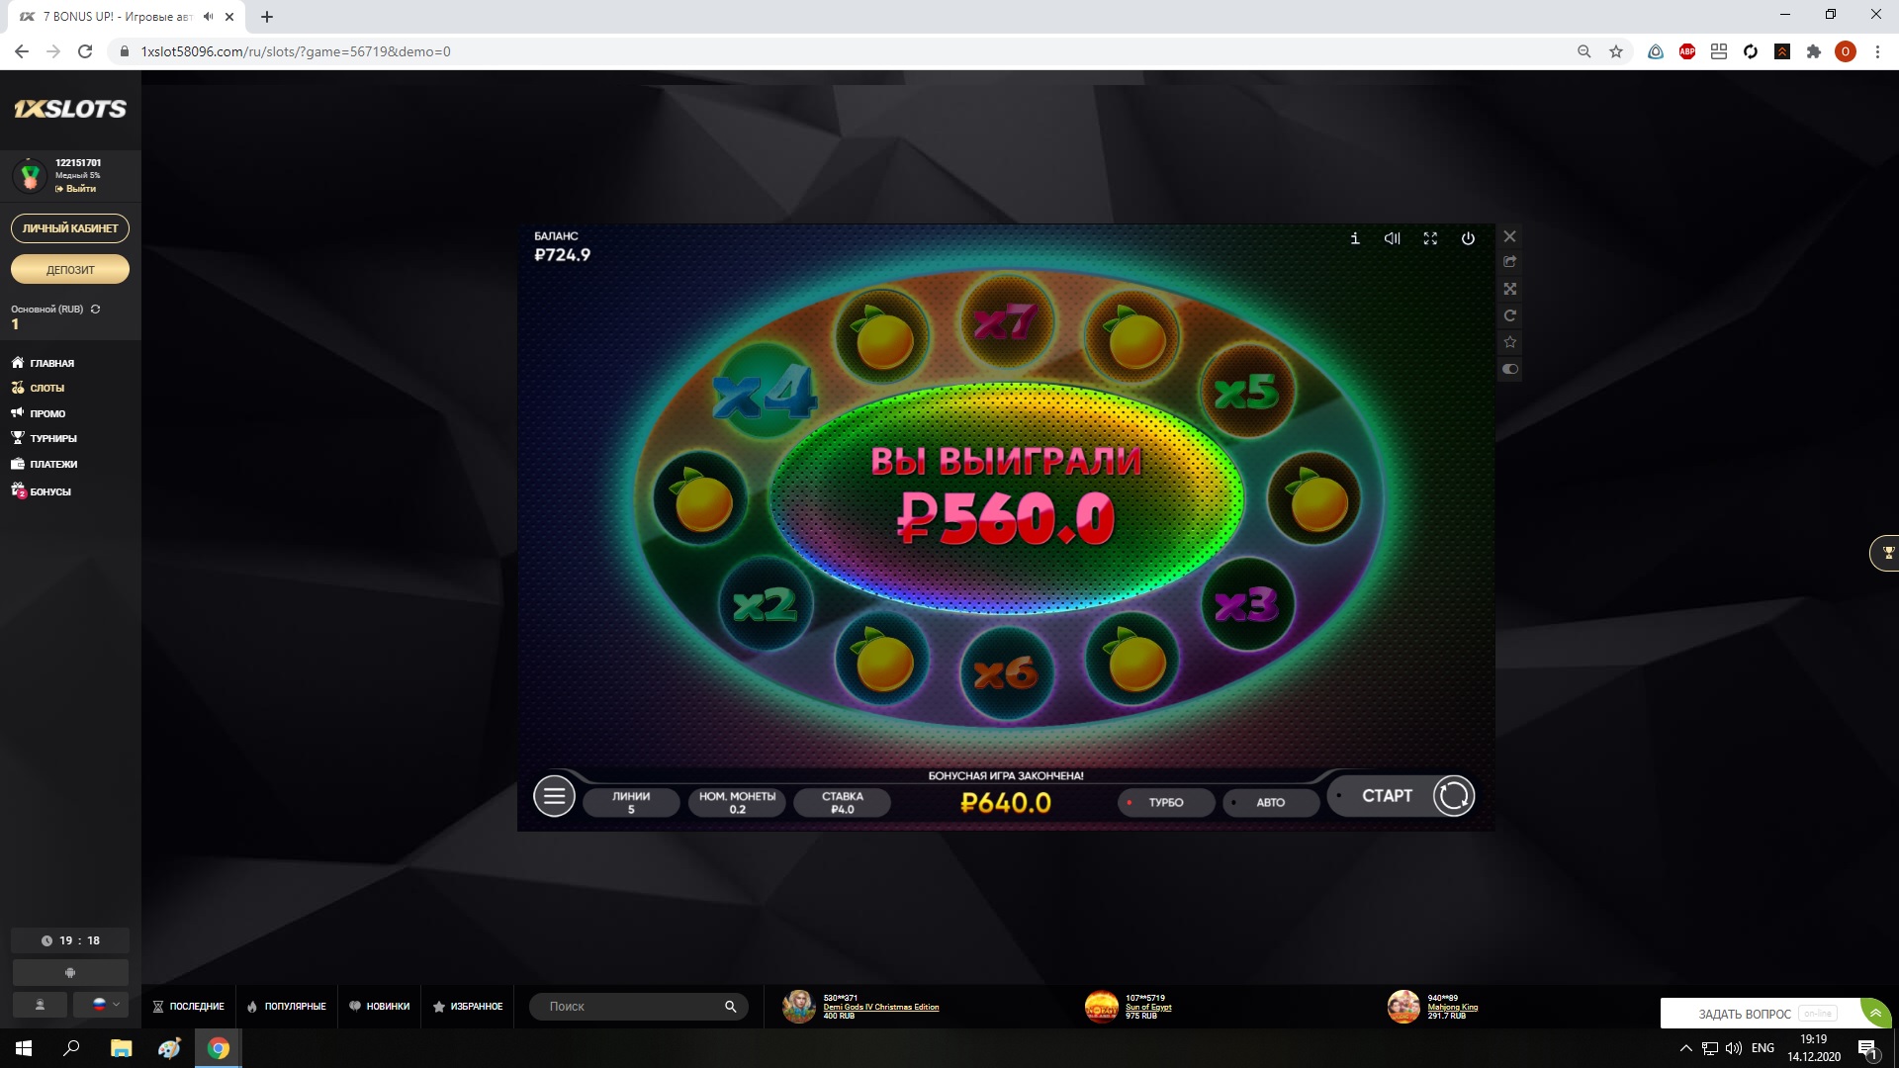Click the 1XSLOTS logo

70,109
